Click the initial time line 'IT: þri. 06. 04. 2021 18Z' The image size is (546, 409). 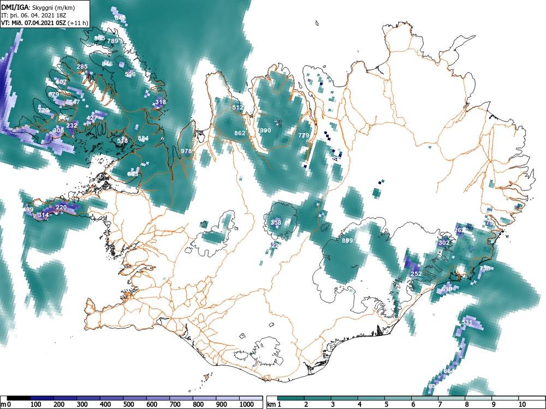(33, 15)
